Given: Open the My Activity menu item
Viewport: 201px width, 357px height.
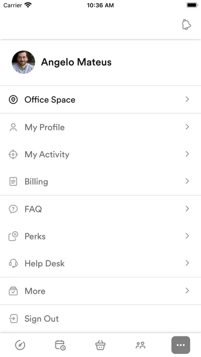Looking at the screenshot, I should [x=100, y=154].
